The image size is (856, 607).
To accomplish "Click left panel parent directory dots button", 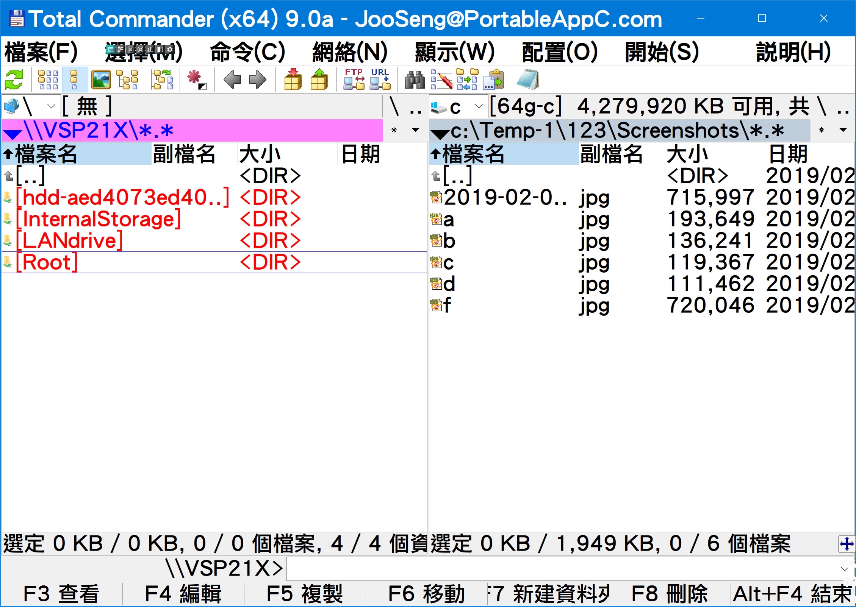I will [416, 106].
